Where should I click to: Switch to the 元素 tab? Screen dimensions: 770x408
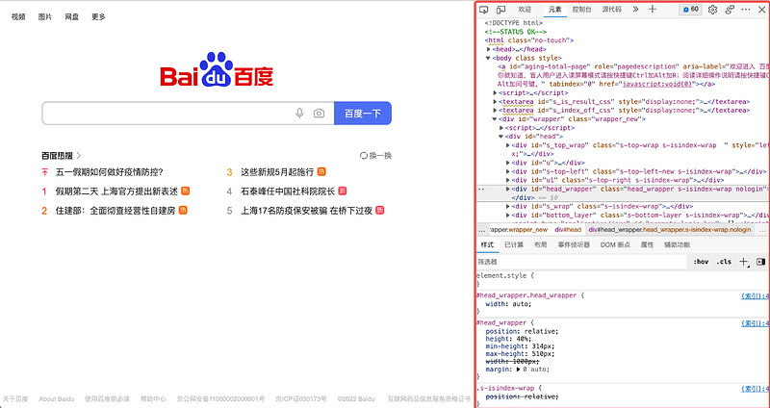555,10
